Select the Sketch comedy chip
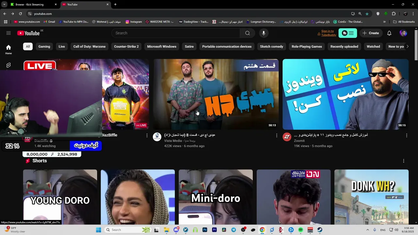Image resolution: width=418 pixels, height=235 pixels. (x=271, y=46)
